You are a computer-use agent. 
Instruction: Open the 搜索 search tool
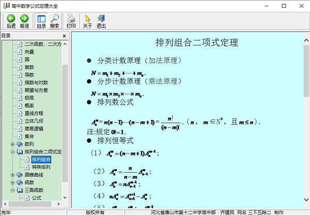click(x=54, y=21)
